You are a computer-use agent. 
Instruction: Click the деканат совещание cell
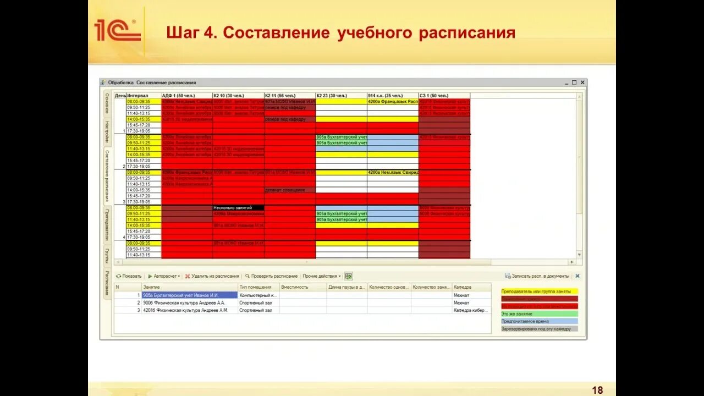click(x=290, y=190)
